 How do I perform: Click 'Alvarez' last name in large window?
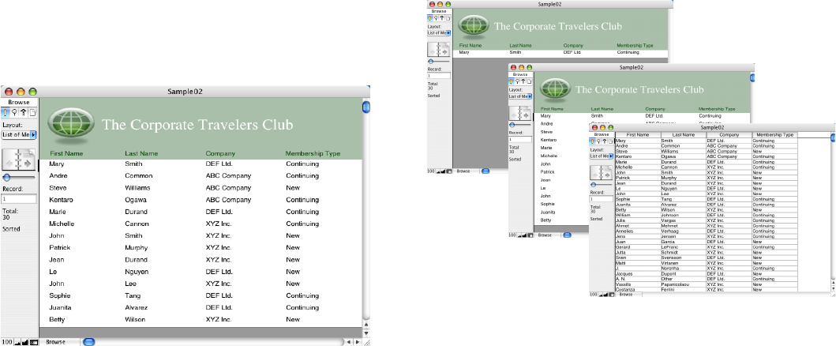[x=136, y=307]
